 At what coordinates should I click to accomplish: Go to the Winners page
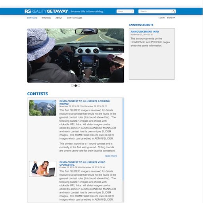click(x=46, y=18)
